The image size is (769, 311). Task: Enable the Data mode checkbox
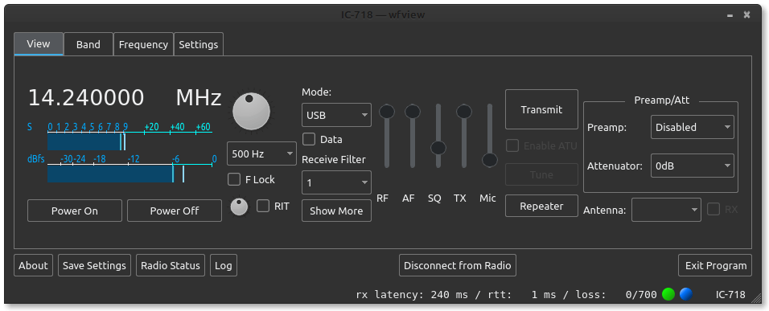(309, 140)
